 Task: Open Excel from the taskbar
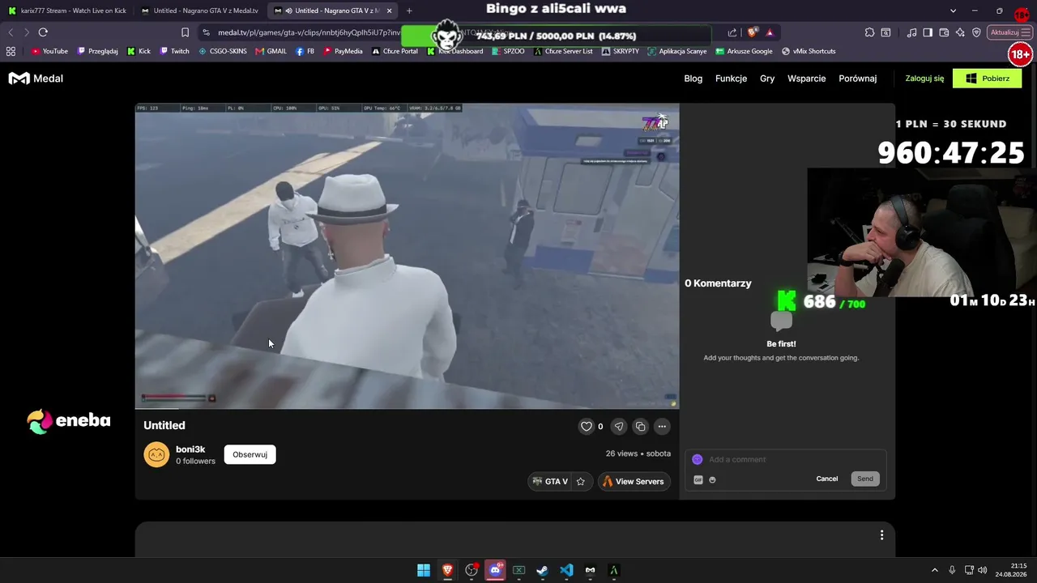(x=518, y=570)
